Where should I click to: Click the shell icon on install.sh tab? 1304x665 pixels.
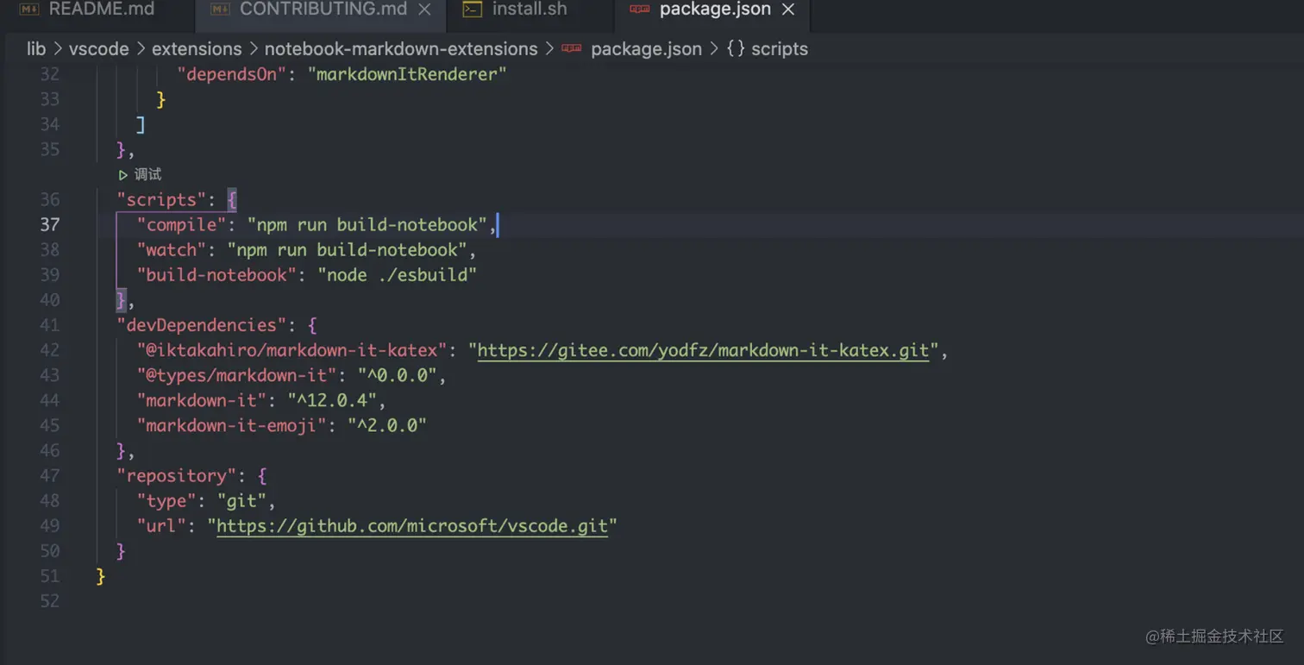coord(472,9)
